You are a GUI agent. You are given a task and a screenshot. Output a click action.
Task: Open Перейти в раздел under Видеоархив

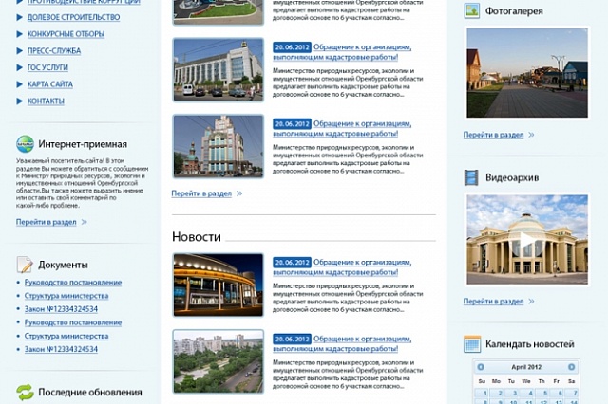tap(493, 301)
